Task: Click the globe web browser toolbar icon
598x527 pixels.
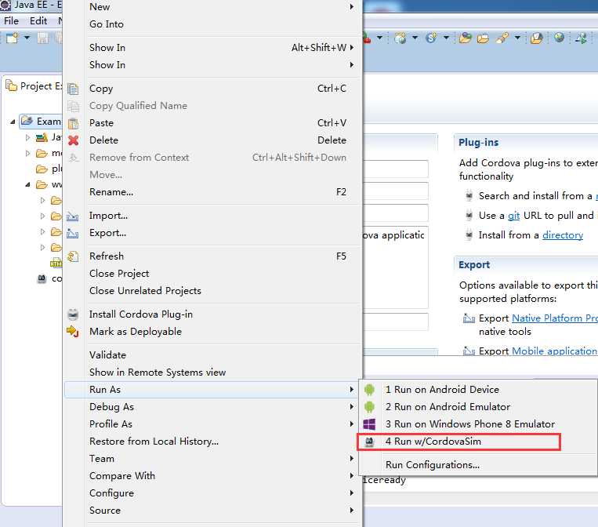Action: 559,38
